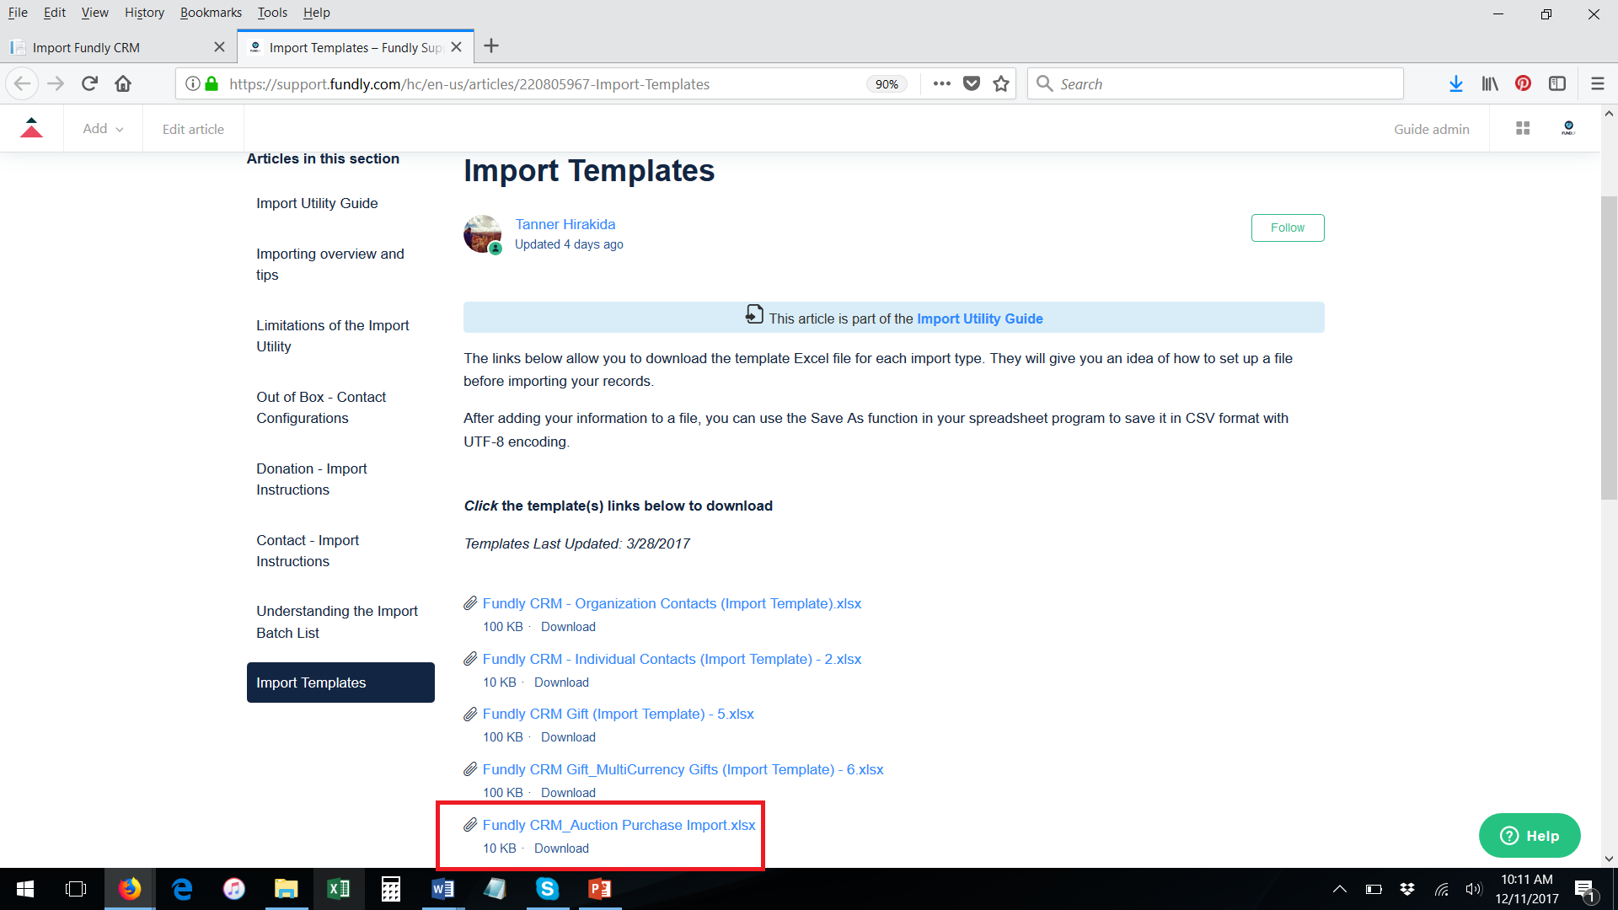Open a new tab with plus button

tap(492, 46)
